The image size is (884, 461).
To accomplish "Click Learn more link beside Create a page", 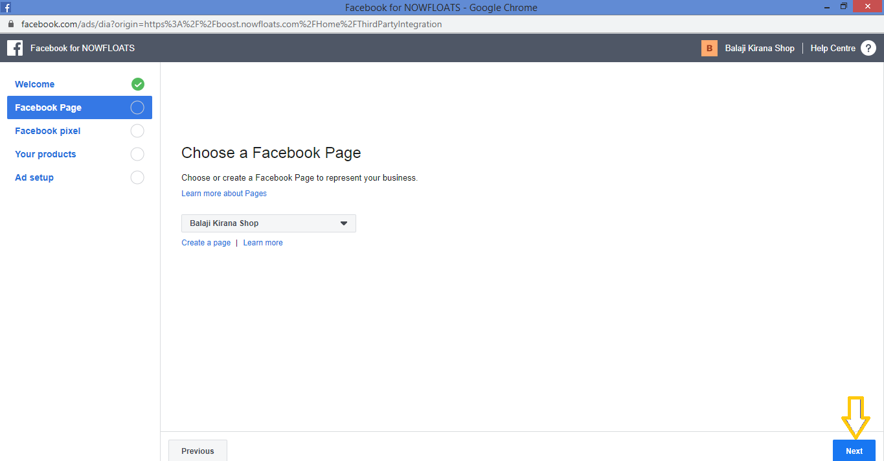I will [263, 243].
